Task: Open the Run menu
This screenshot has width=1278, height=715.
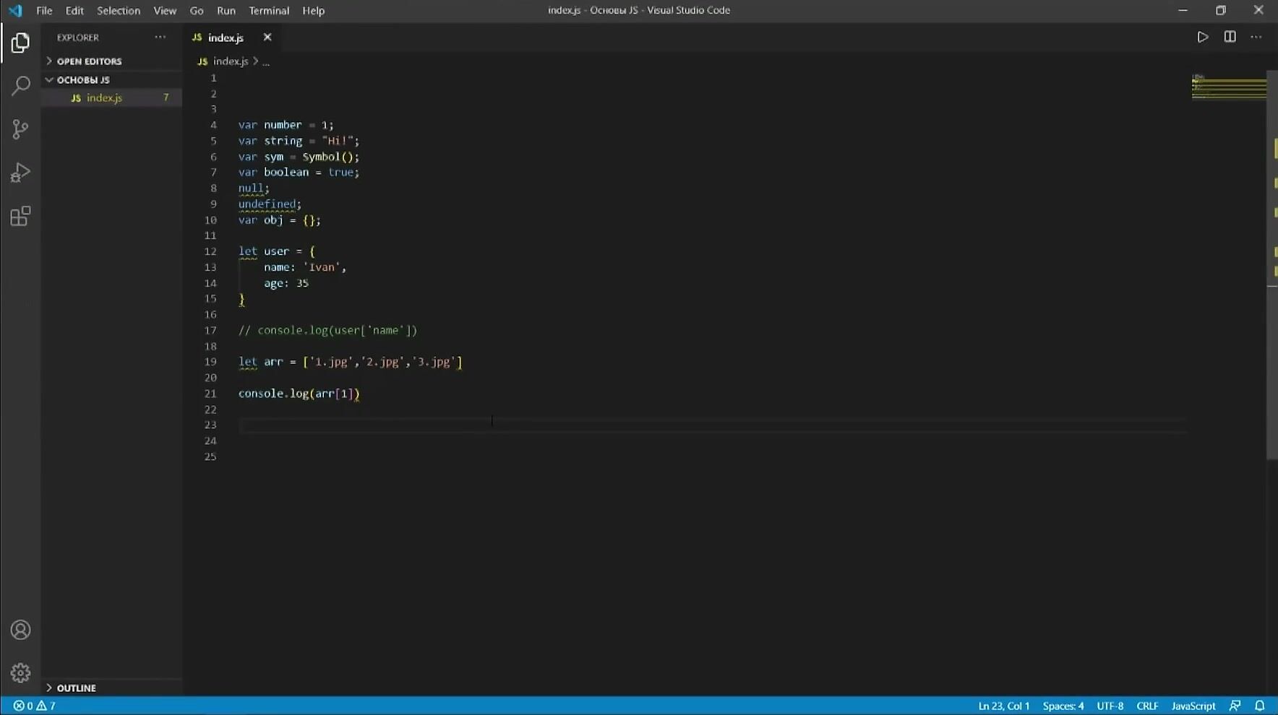Action: (226, 10)
